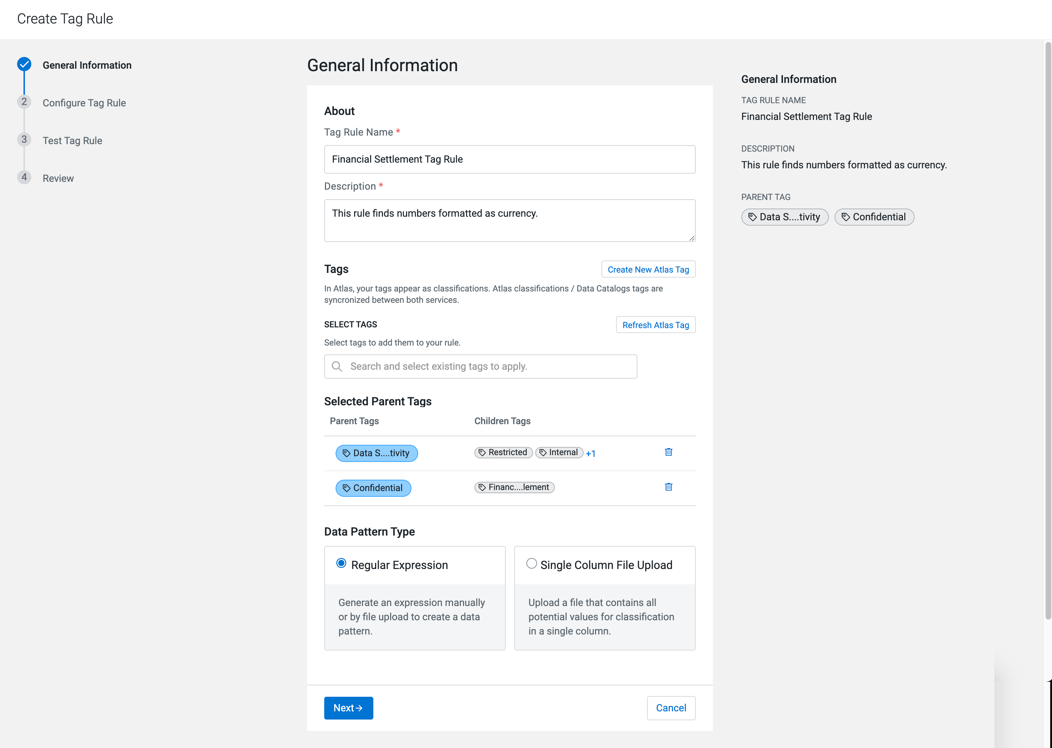This screenshot has height=748, width=1052.
Task: Click the Next button
Action: tap(348, 708)
